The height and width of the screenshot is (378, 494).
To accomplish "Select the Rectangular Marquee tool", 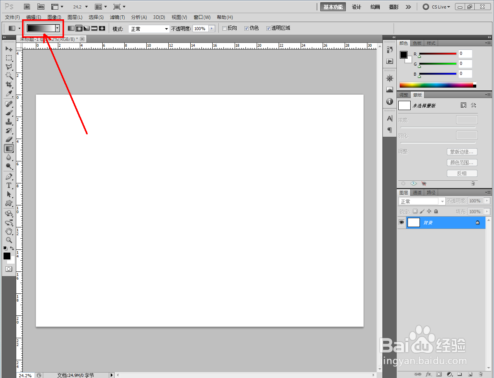I will click(8, 58).
